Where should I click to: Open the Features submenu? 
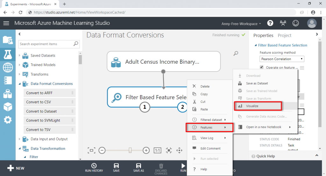pyautogui.click(x=209, y=127)
